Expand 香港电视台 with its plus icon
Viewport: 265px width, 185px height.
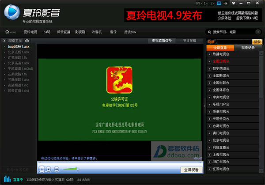coord(209,112)
